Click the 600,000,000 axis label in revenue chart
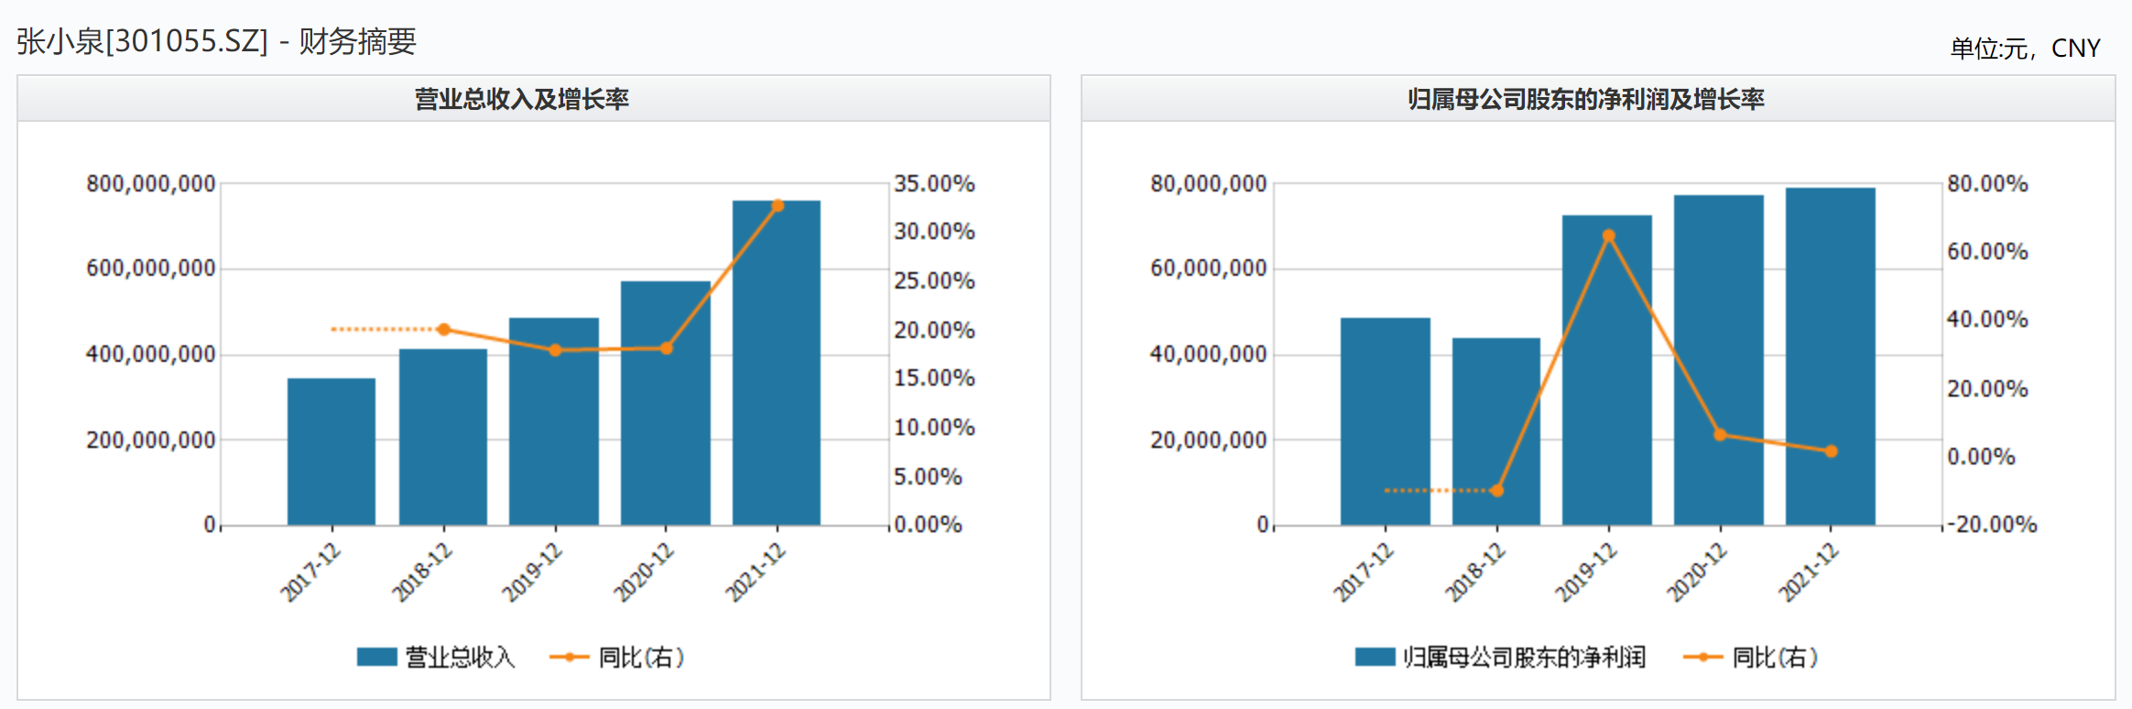Screen dimensions: 2132x709 pos(151,268)
